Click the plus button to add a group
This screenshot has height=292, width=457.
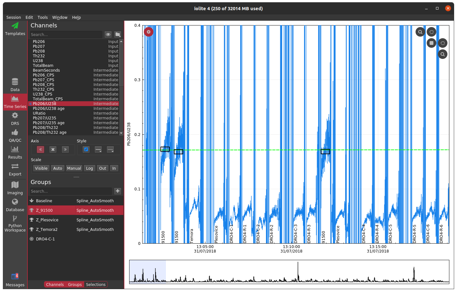[118, 191]
